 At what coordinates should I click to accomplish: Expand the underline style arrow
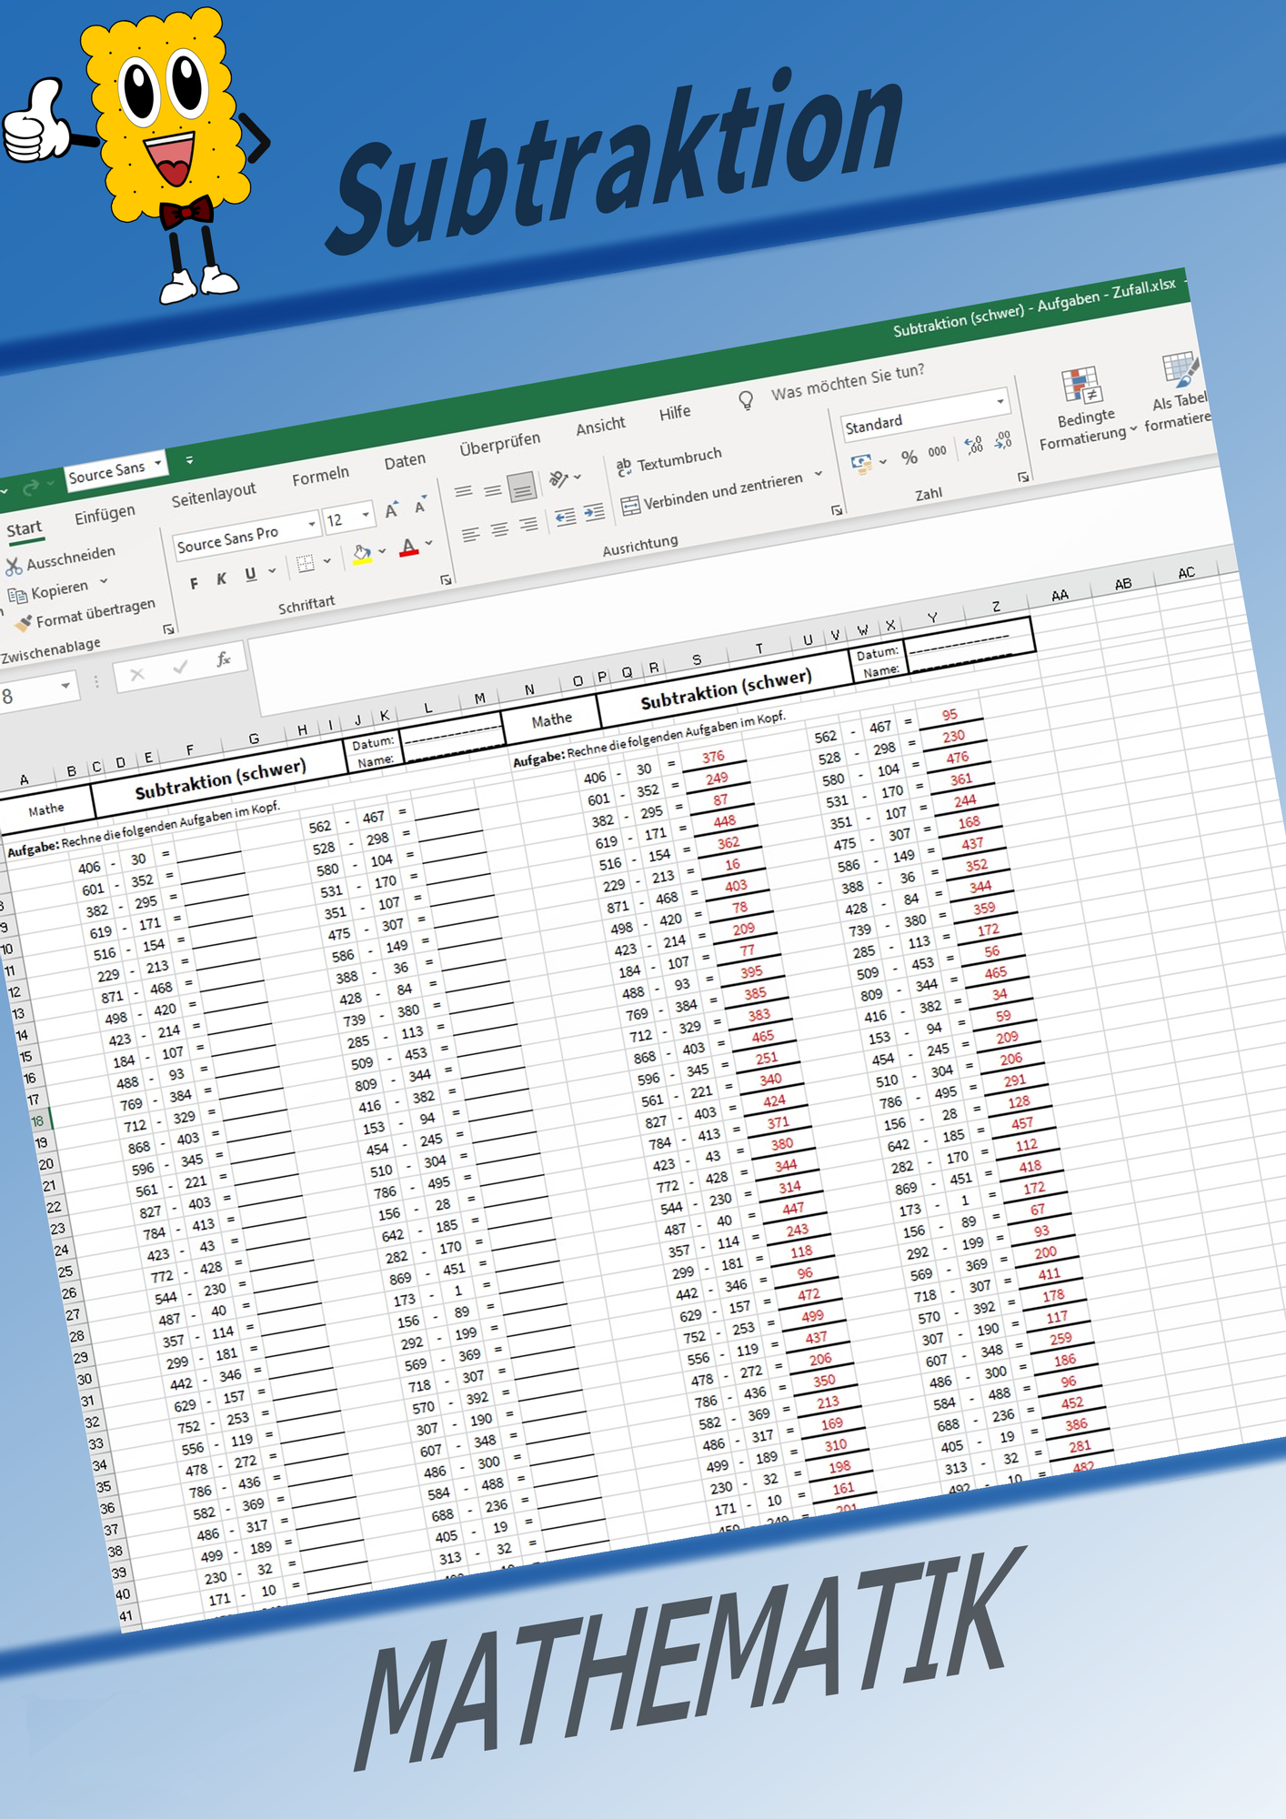coord(271,571)
